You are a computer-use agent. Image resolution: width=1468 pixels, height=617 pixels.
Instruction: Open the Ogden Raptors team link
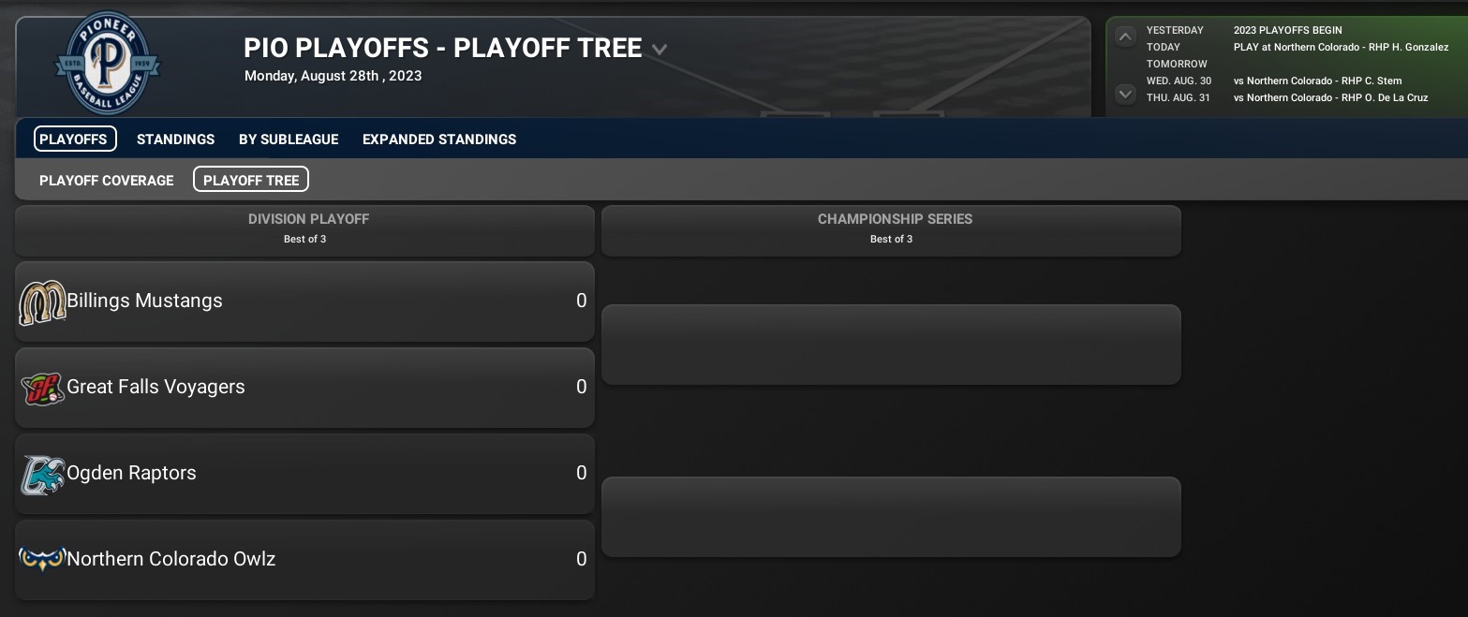[x=132, y=474]
